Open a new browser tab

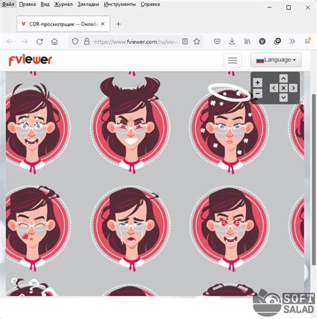(118, 24)
